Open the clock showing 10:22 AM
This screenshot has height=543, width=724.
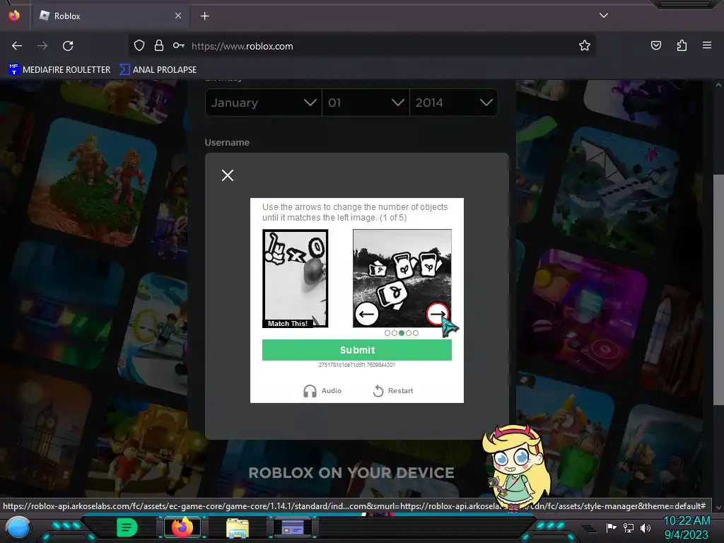click(687, 527)
